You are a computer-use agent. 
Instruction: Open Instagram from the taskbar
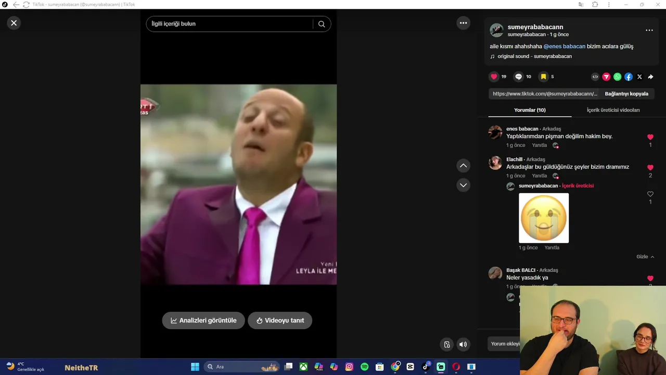349,367
